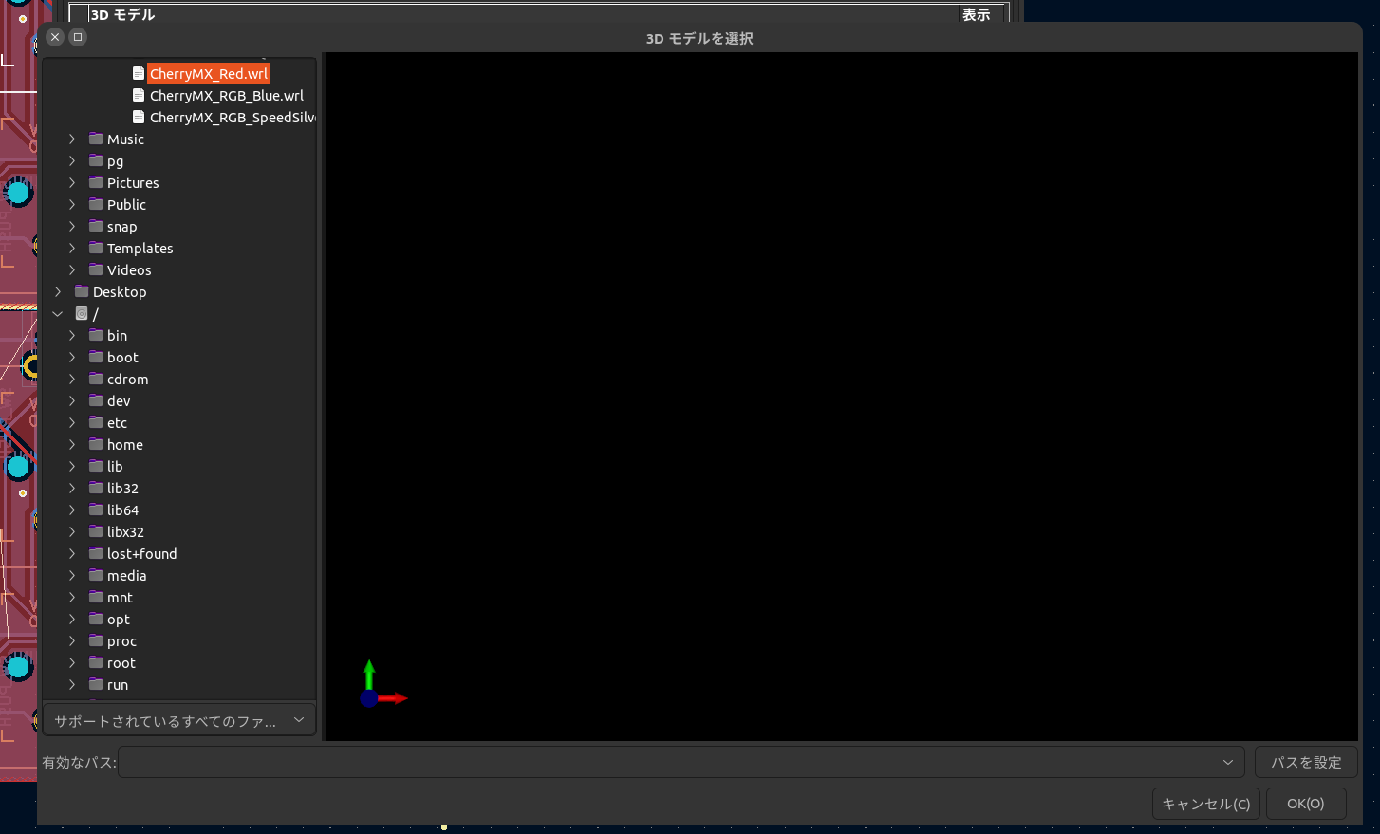
Task: Click the blue origin sphere in 3D preview
Action: coord(369,699)
